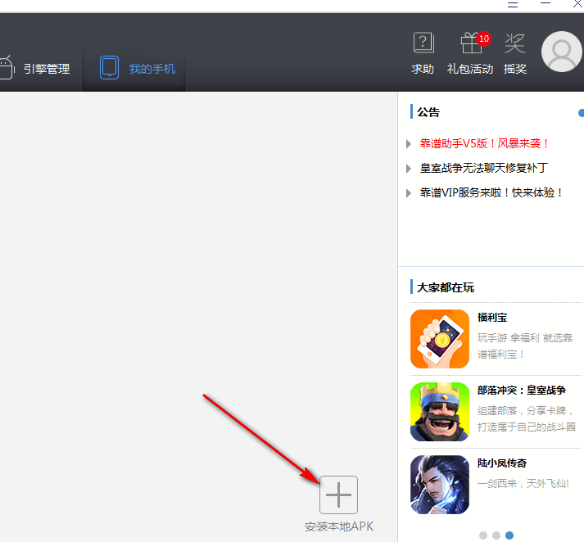Select the third blue carousel dot
This screenshot has height=542, width=584.
point(509,535)
